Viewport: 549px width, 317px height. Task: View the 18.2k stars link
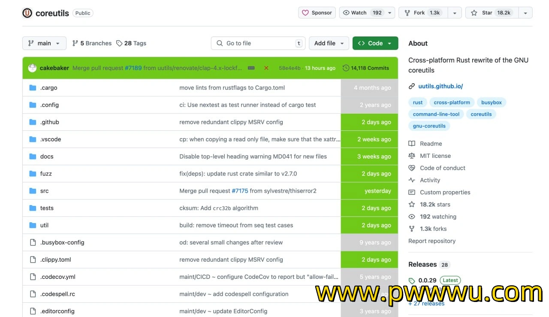click(x=435, y=205)
